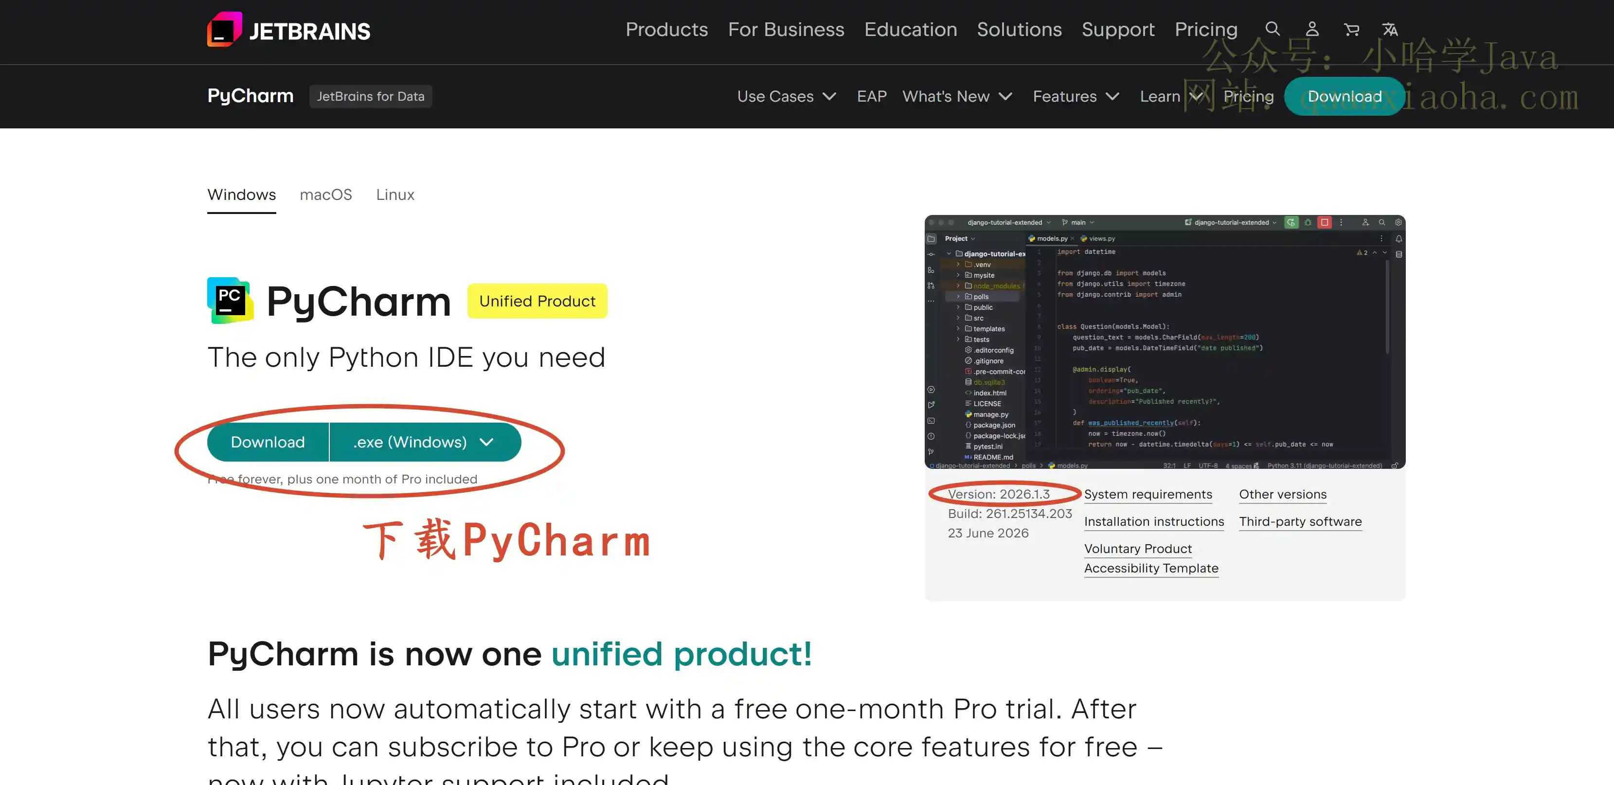1614x785 pixels.
Task: Expand the Features dropdown
Action: coord(1076,96)
